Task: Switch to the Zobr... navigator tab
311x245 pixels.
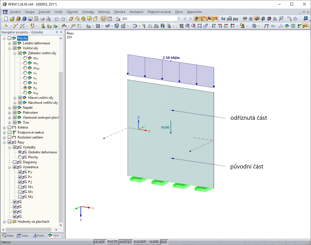Action: point(24,235)
